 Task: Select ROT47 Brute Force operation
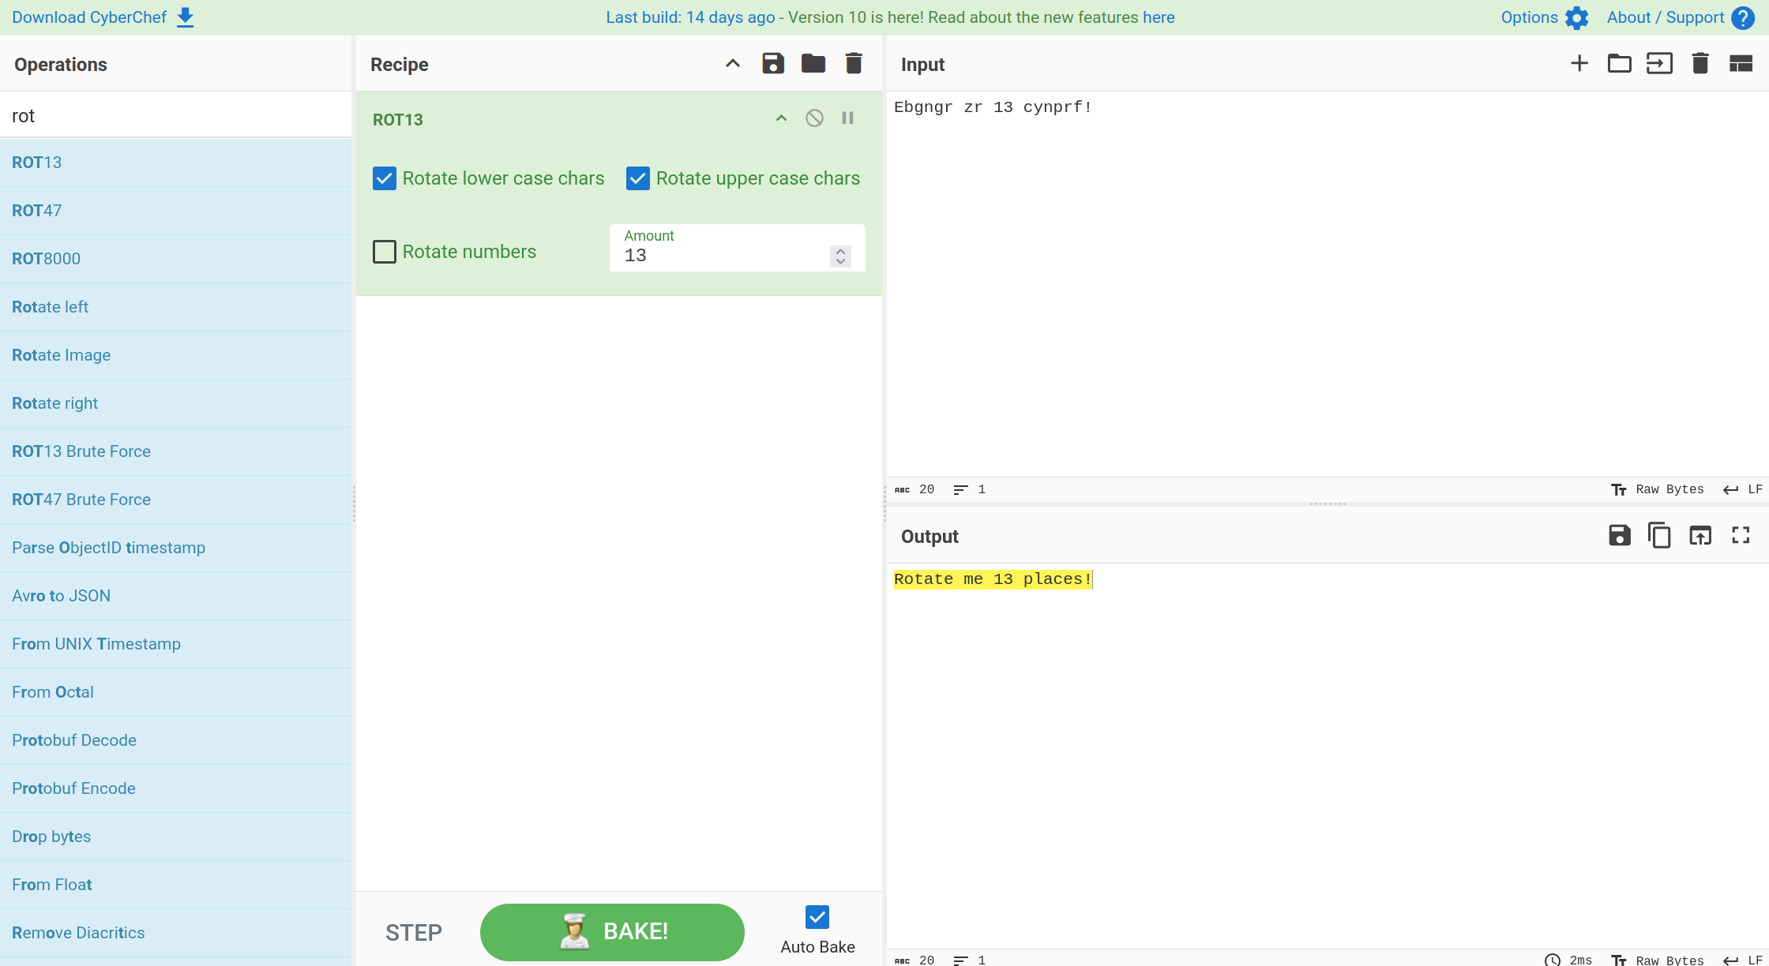pos(175,500)
